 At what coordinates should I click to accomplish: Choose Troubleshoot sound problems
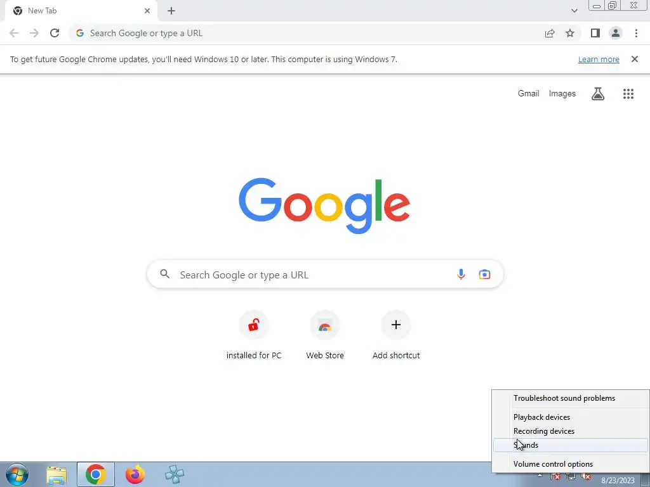[x=571, y=398]
